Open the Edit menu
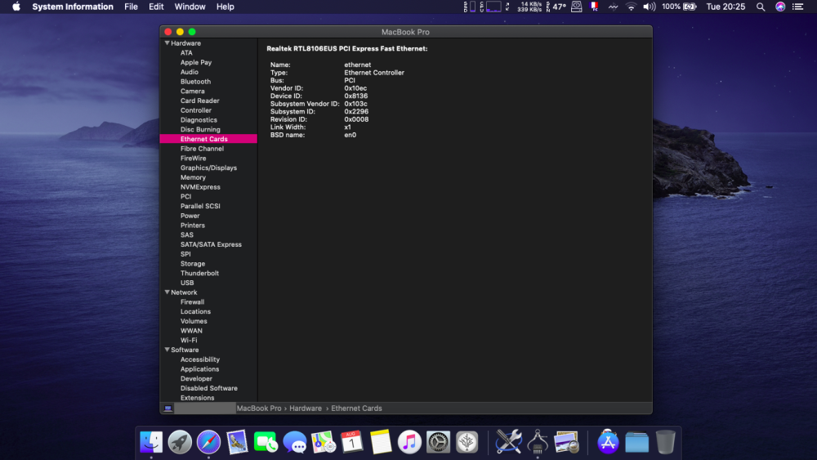The image size is (817, 460). [156, 7]
